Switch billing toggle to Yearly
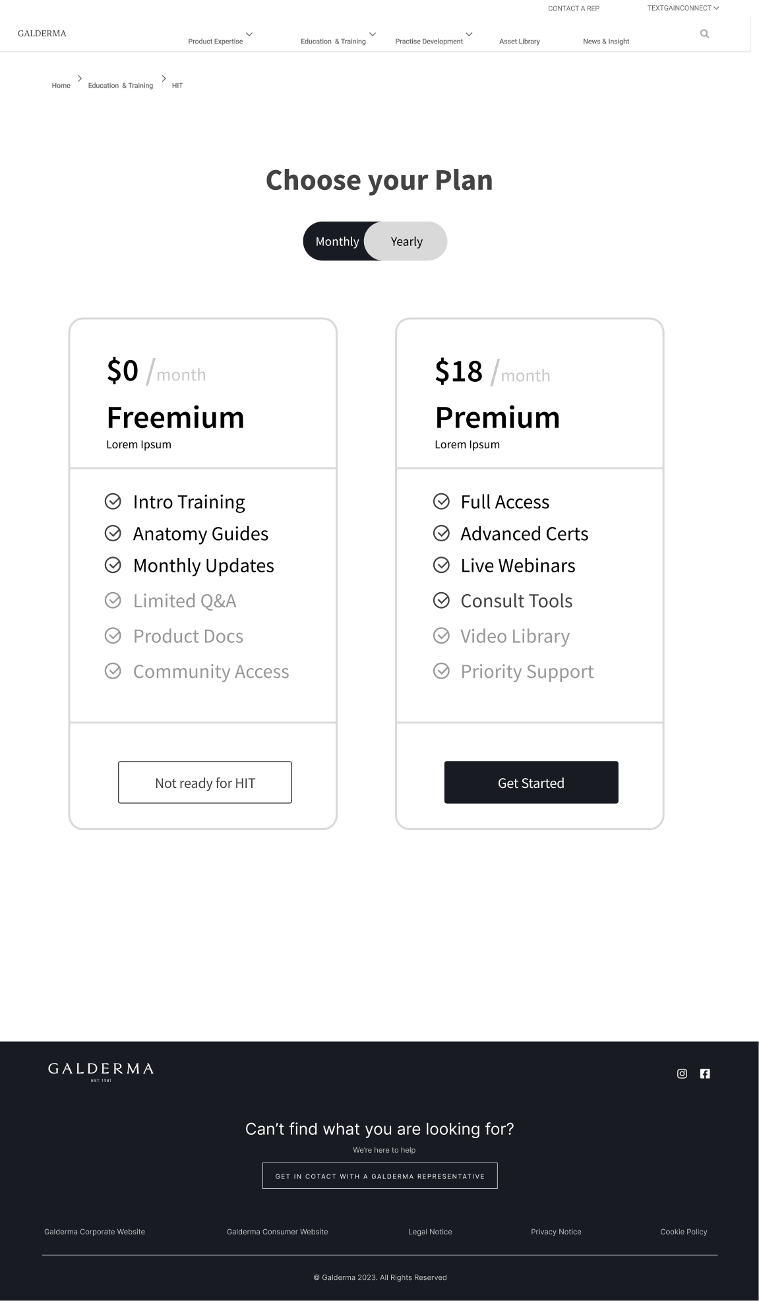759x1301 pixels. click(406, 241)
